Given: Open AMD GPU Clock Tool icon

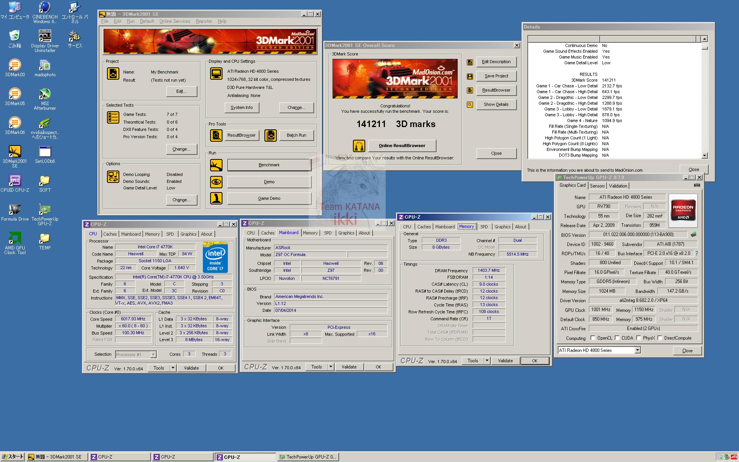Looking at the screenshot, I should [x=15, y=243].
